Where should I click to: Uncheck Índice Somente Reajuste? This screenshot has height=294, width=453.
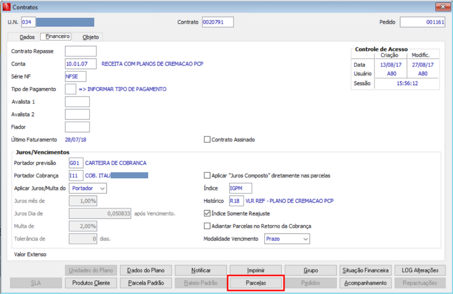click(207, 213)
